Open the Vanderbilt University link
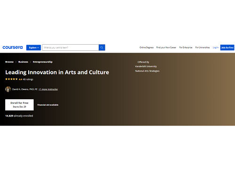235x188 pixels. click(x=146, y=66)
